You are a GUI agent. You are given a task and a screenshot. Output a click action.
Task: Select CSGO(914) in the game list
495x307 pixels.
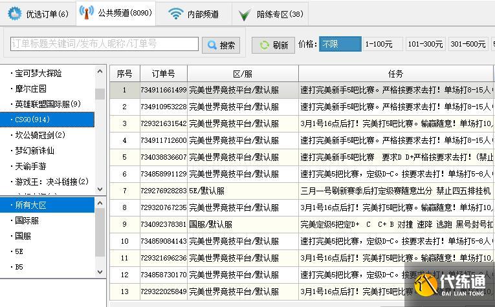click(x=47, y=120)
